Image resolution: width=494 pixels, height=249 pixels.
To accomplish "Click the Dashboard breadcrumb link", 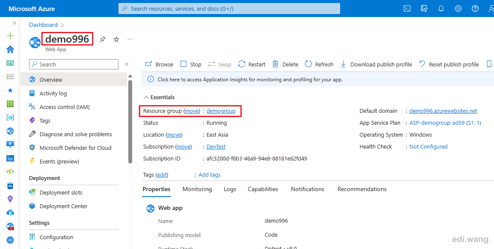I will point(43,25).
